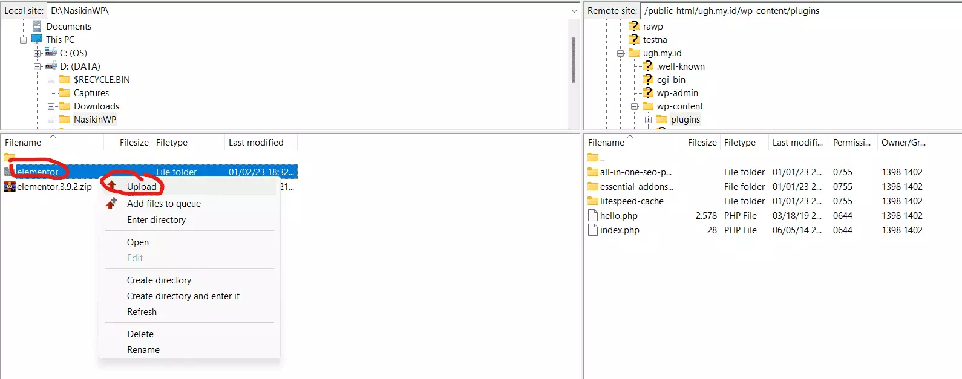
Task: Sort remote files by Permissi... header
Action: (x=853, y=143)
